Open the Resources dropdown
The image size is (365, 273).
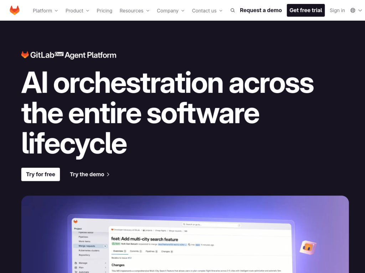[134, 11]
